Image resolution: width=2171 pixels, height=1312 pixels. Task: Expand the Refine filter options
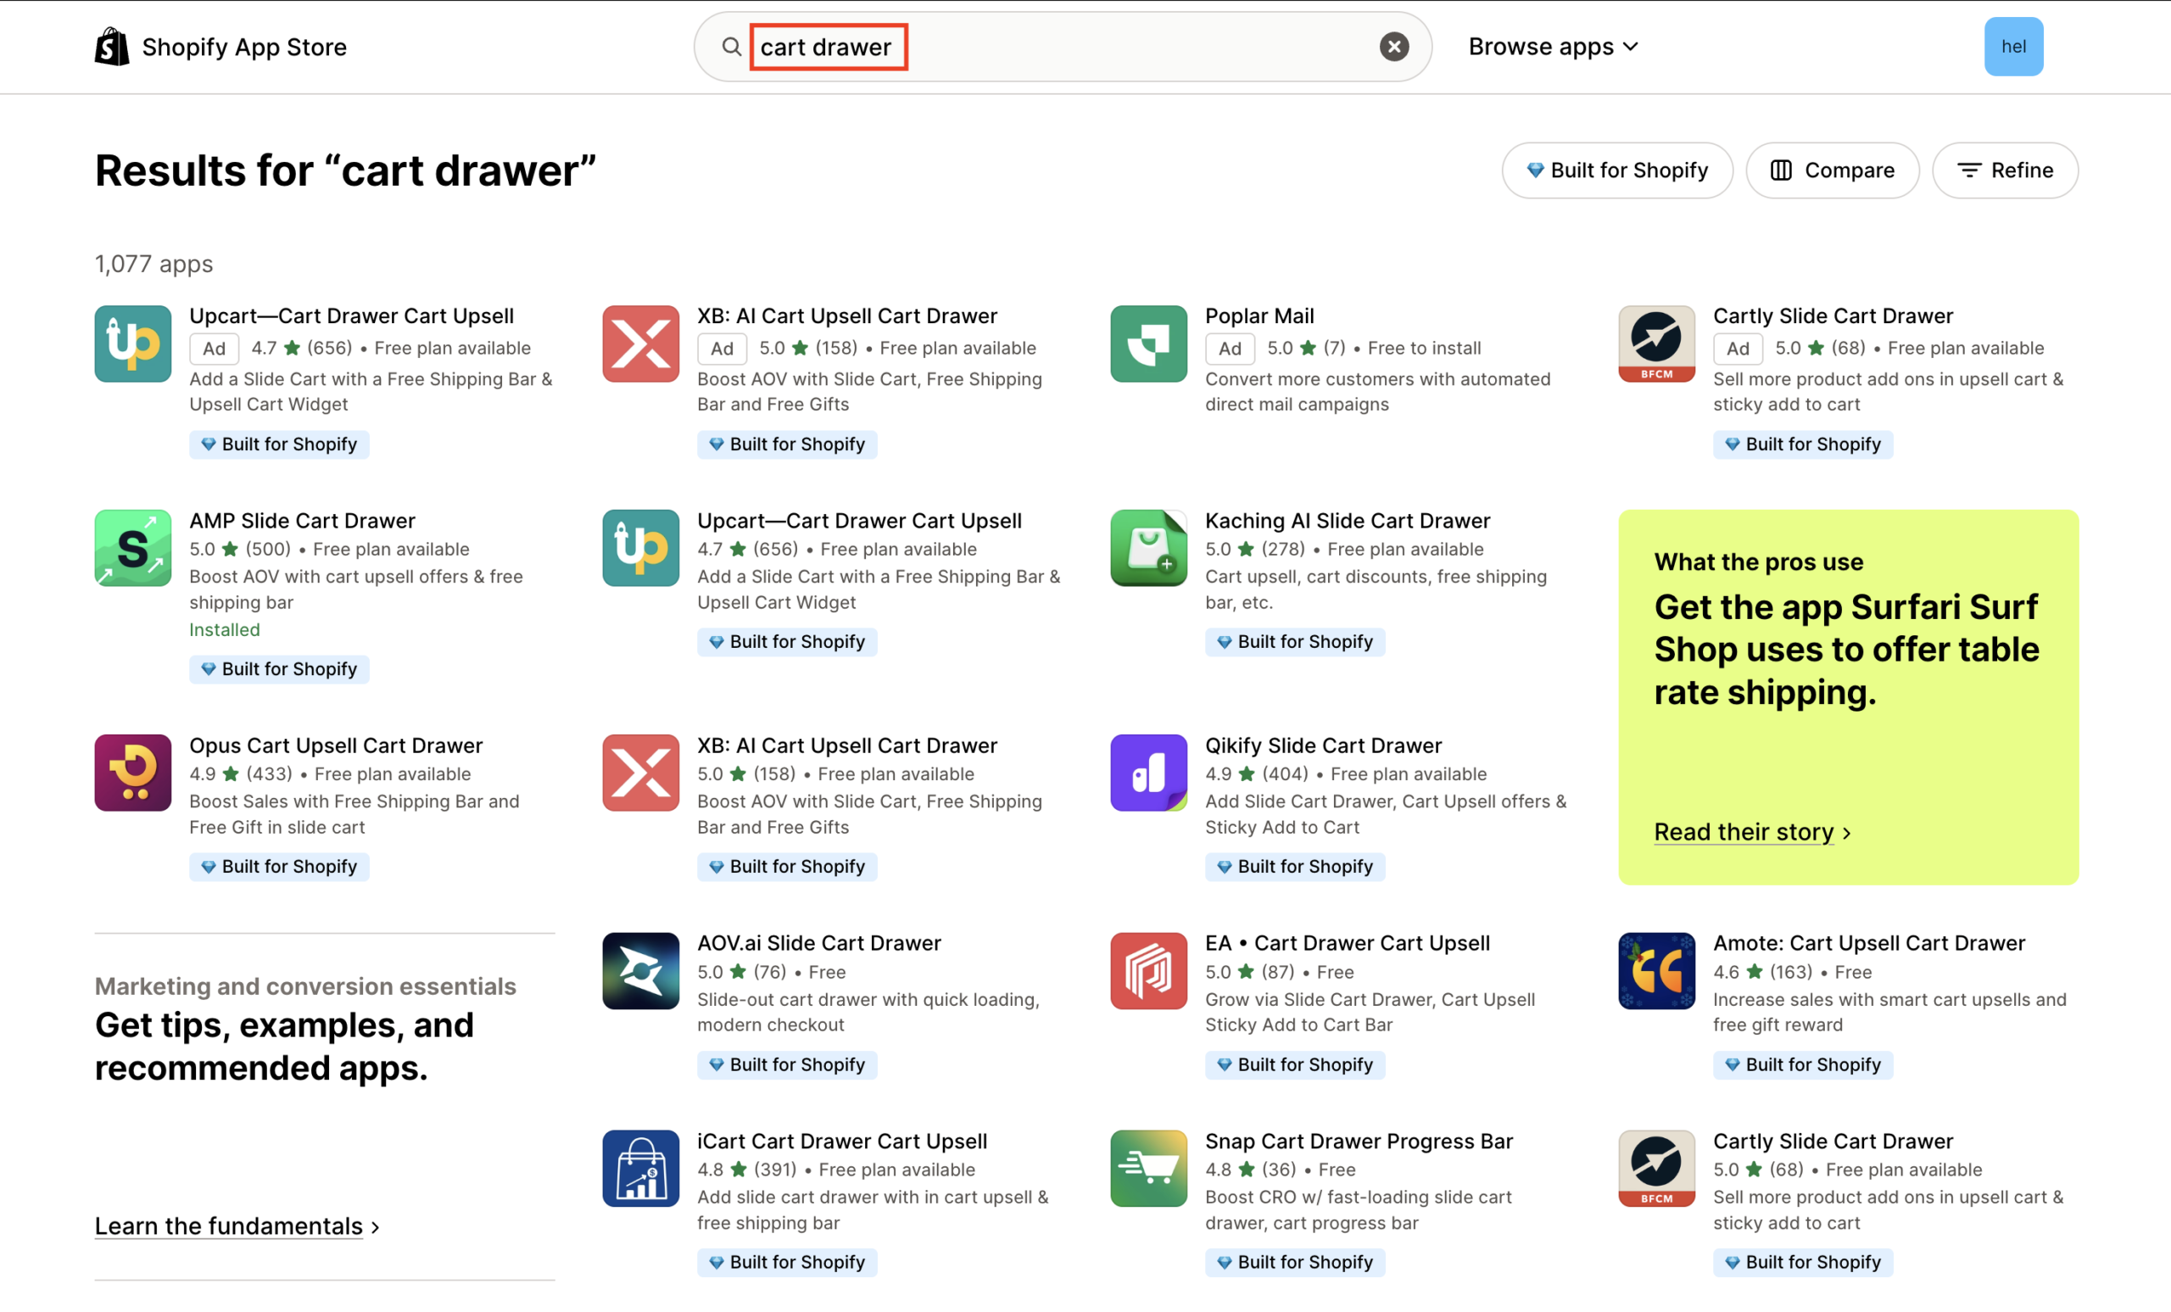pos(2006,170)
